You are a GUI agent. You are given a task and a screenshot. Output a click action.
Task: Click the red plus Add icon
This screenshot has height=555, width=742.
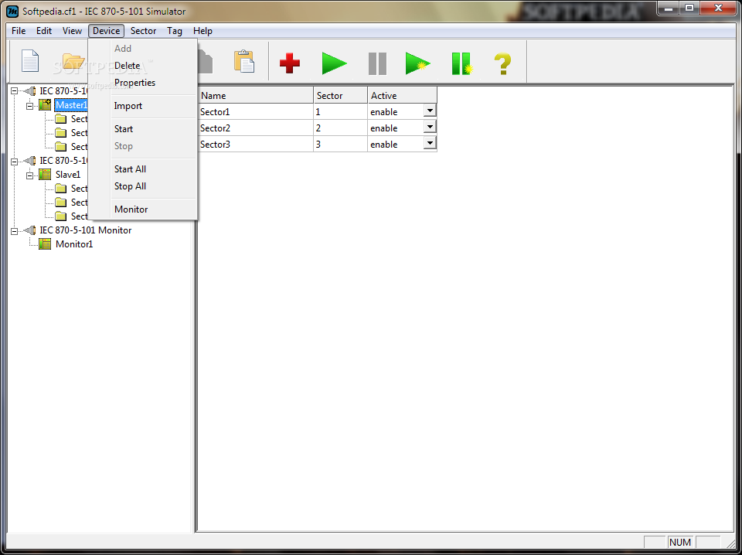tap(290, 63)
